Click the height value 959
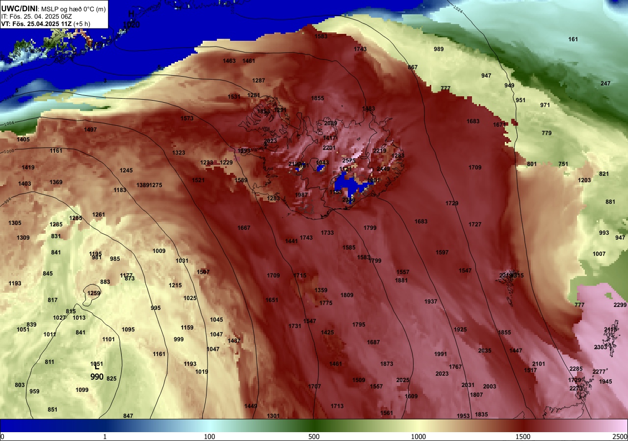 pyautogui.click(x=34, y=391)
